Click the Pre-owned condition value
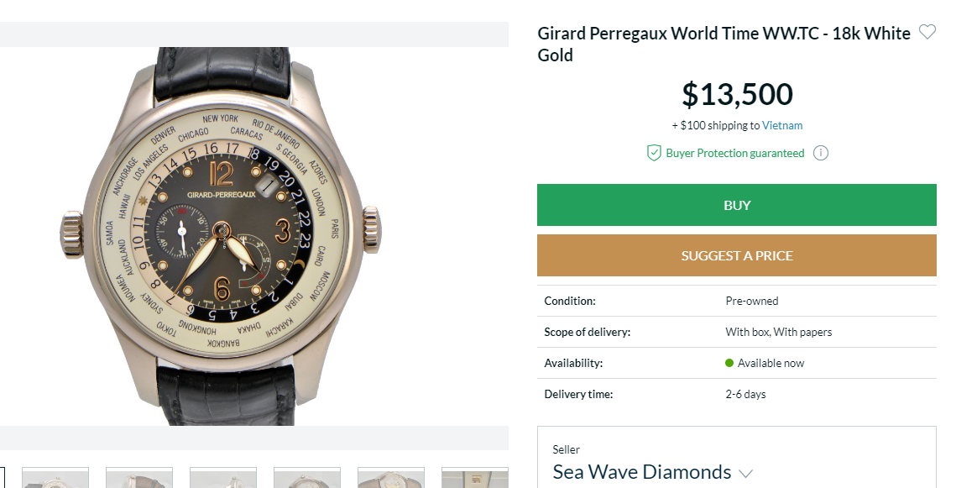This screenshot has height=488, width=956. point(752,301)
